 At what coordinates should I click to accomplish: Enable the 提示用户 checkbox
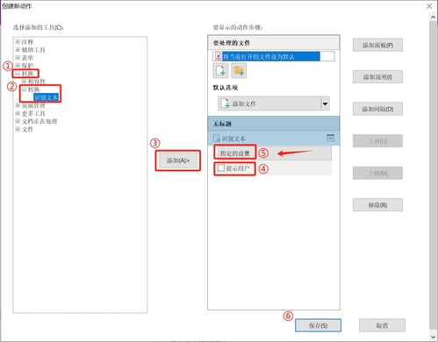pos(221,168)
